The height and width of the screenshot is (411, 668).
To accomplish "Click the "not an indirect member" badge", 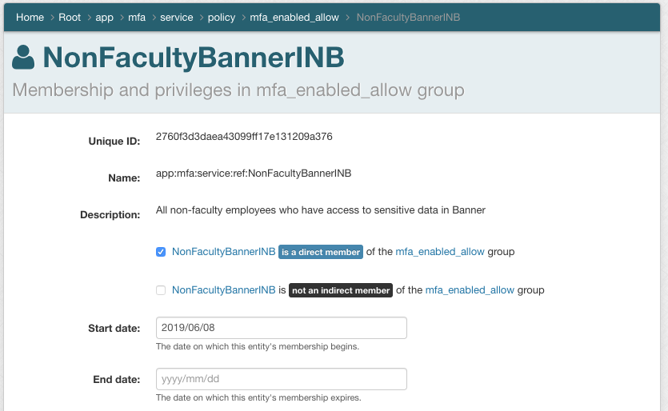I will coord(341,290).
